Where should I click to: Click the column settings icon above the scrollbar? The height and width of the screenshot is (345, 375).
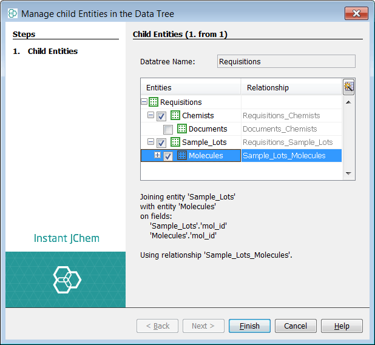tap(348, 87)
